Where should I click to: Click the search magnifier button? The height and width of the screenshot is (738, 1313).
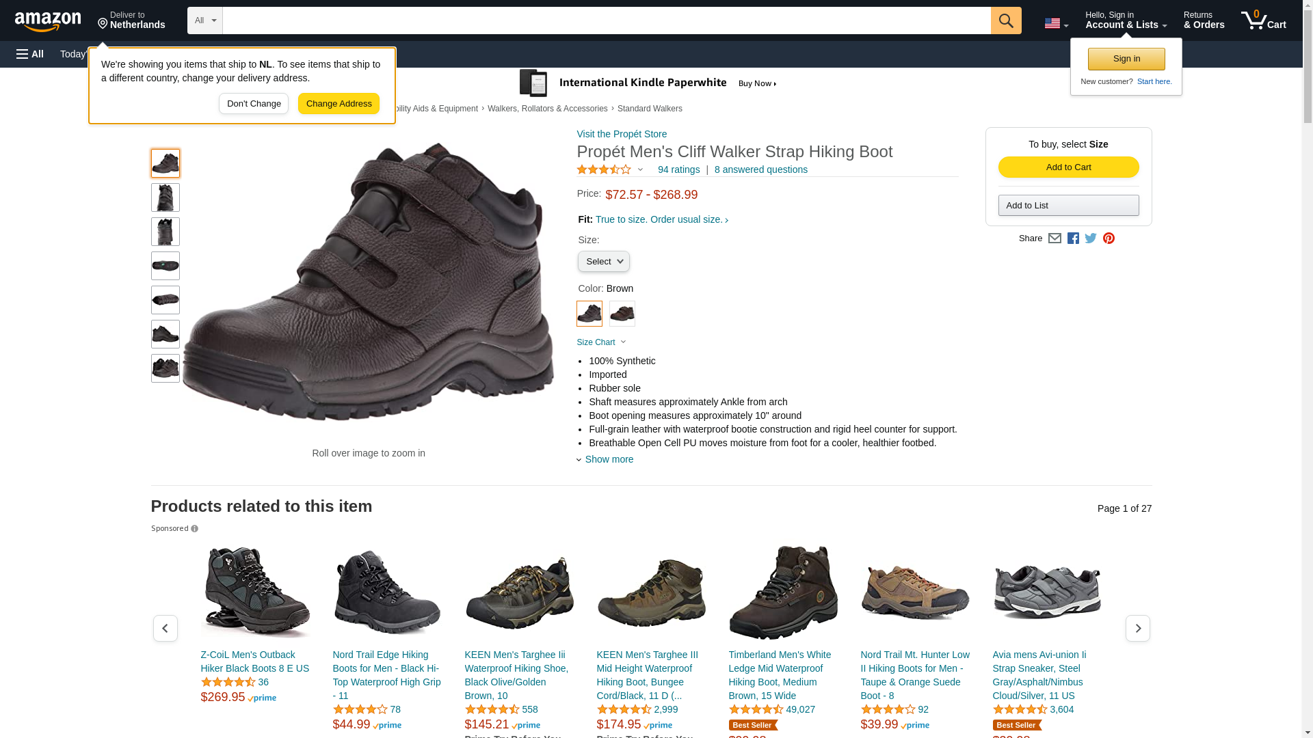tap(1005, 20)
